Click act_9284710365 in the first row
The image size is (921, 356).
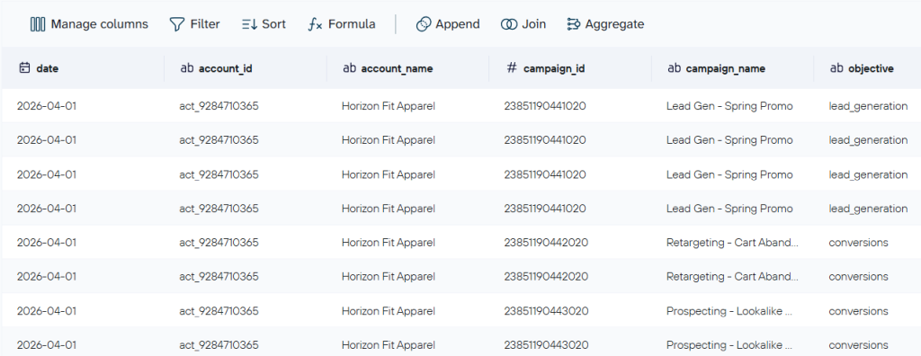tap(219, 106)
